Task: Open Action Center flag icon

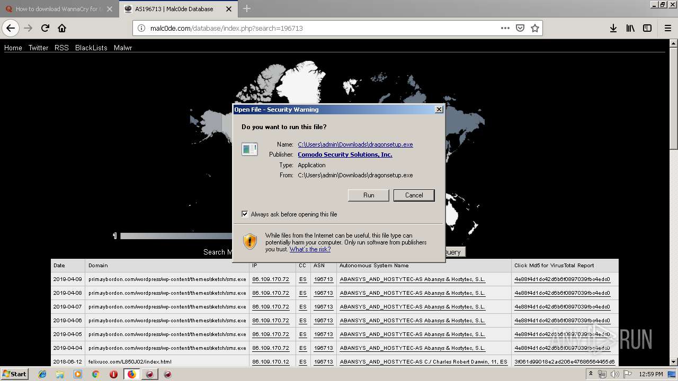Action: (628, 374)
